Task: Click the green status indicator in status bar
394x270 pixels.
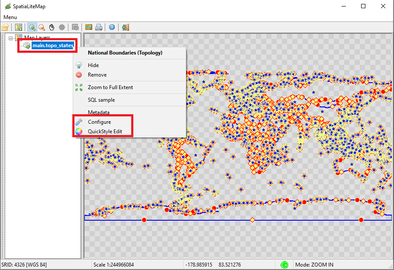Action: 284,265
